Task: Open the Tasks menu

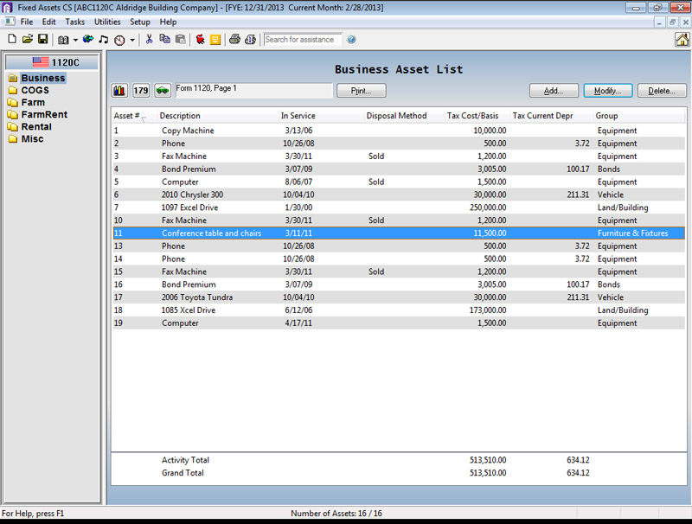Action: tap(75, 22)
